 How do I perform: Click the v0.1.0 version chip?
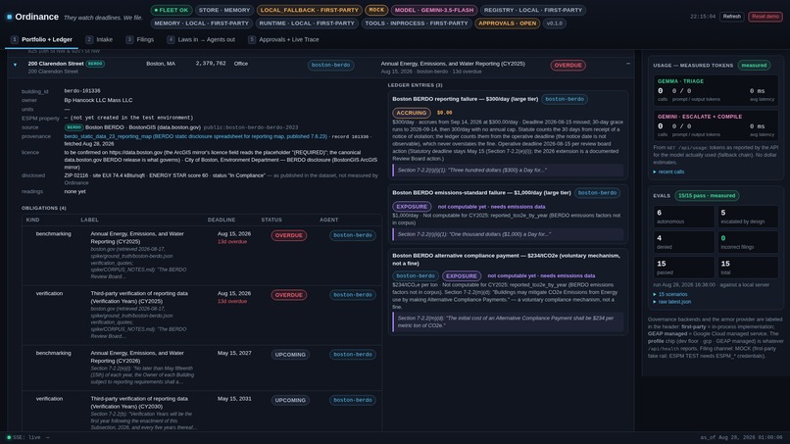pos(555,24)
